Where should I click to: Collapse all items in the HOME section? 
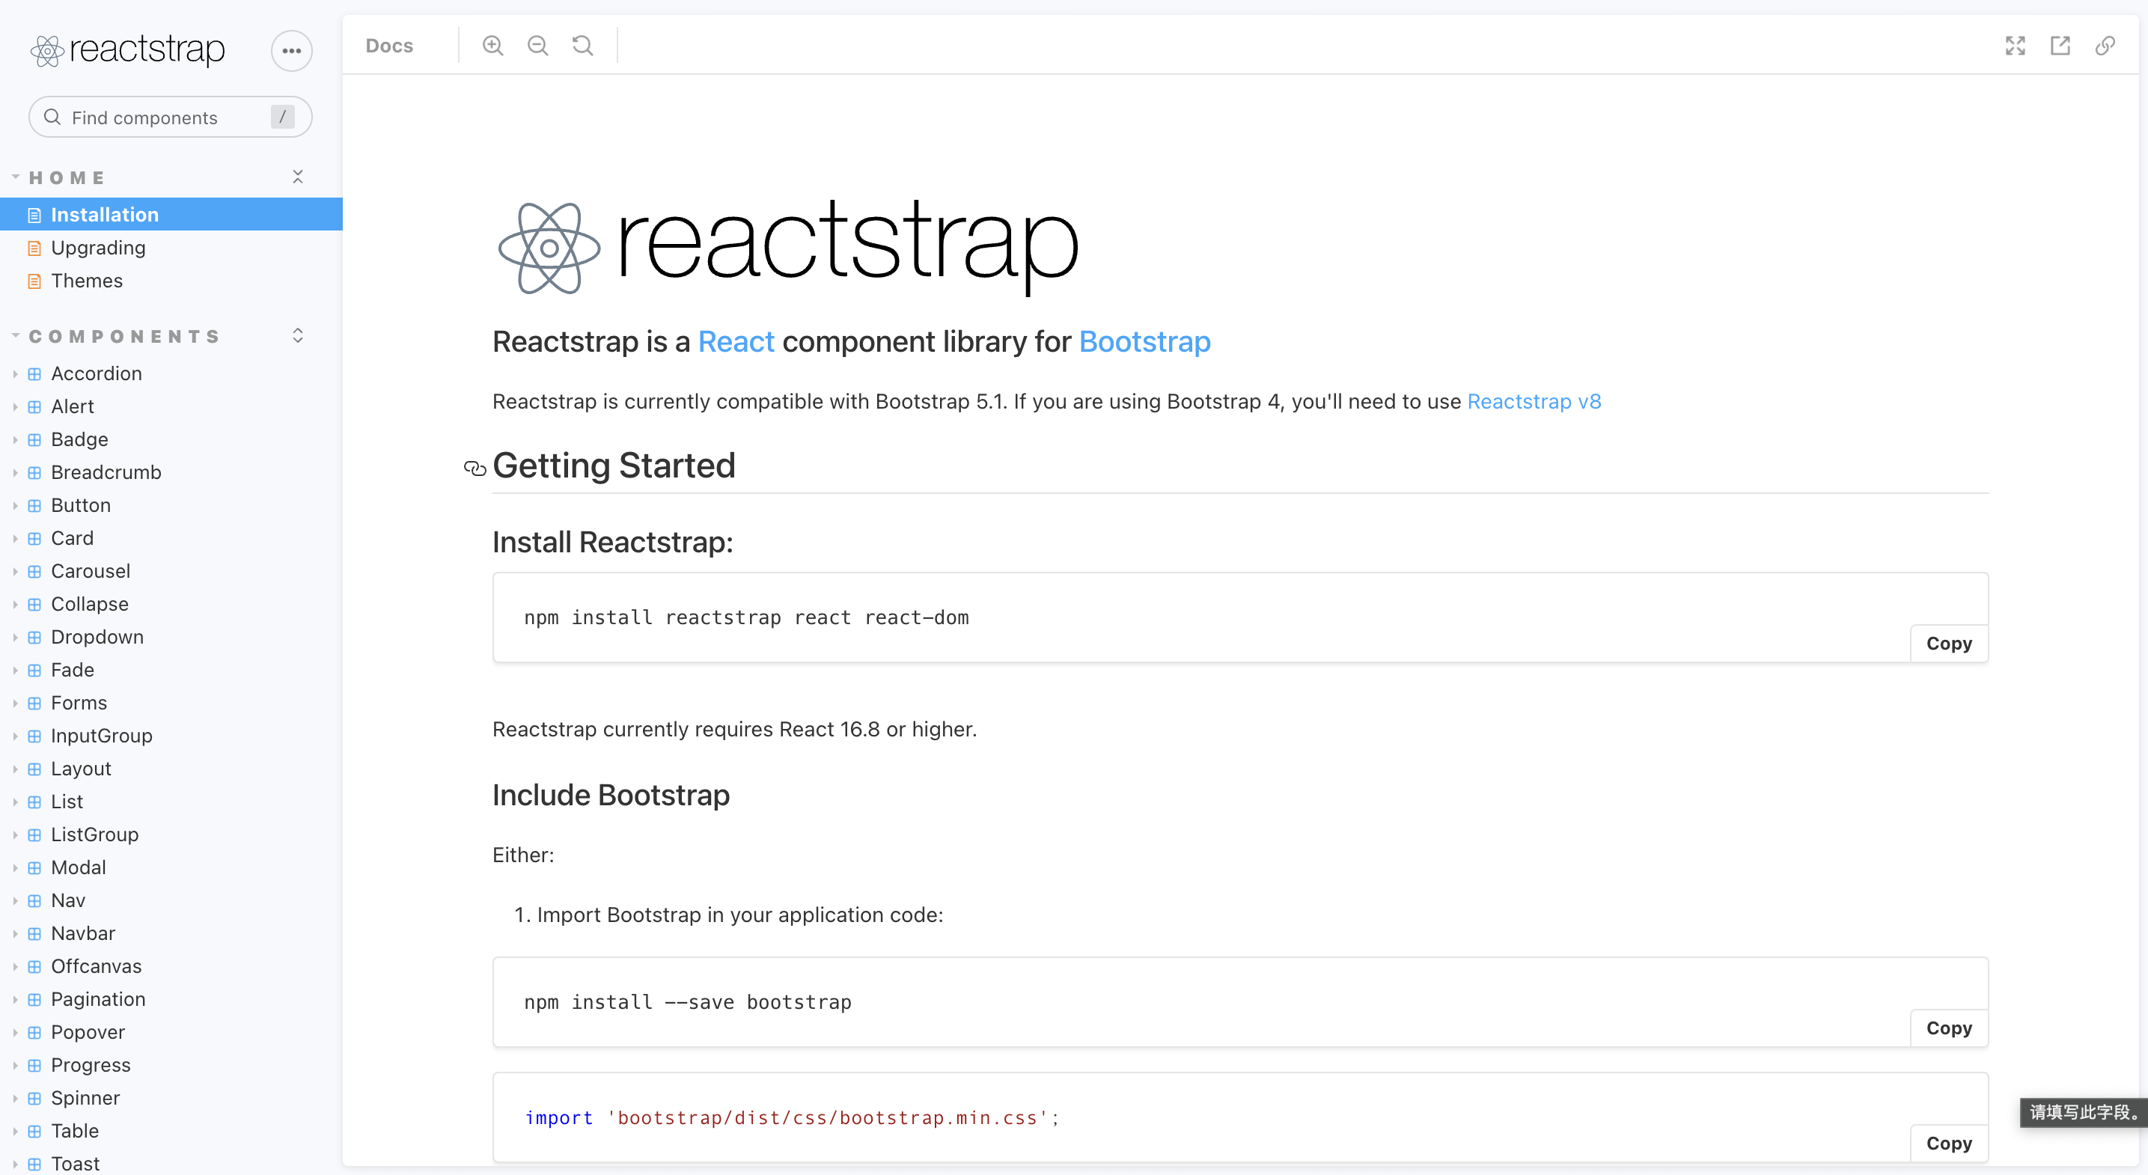tap(298, 177)
